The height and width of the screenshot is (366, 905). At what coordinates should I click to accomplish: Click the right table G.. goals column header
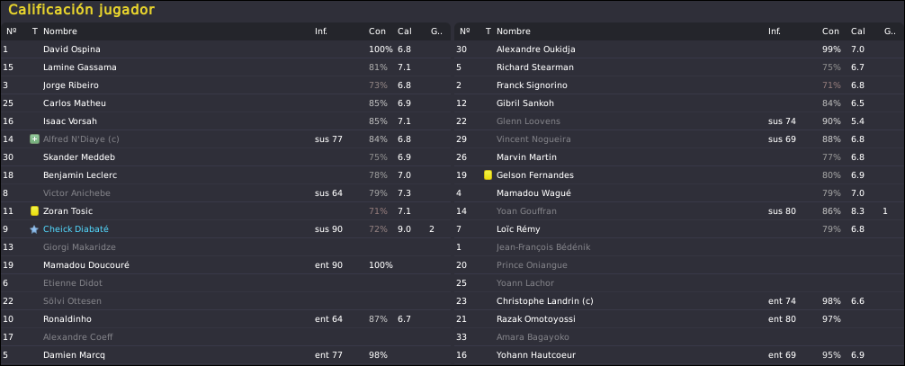click(x=890, y=31)
